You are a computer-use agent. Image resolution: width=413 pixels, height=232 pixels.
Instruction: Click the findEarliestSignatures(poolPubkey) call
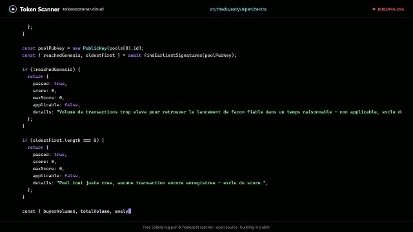(190, 55)
